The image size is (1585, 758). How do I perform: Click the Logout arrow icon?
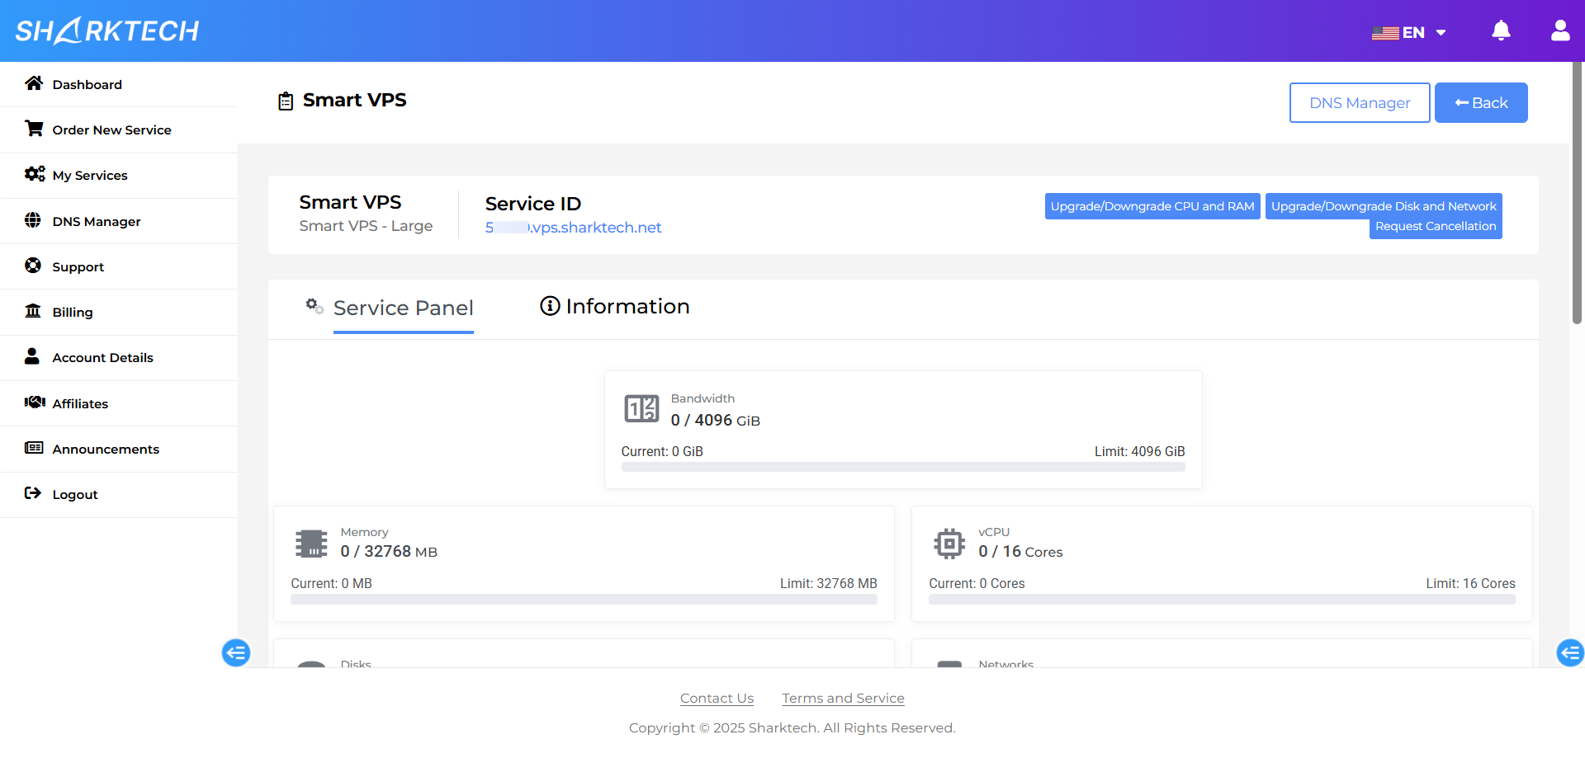pos(33,493)
